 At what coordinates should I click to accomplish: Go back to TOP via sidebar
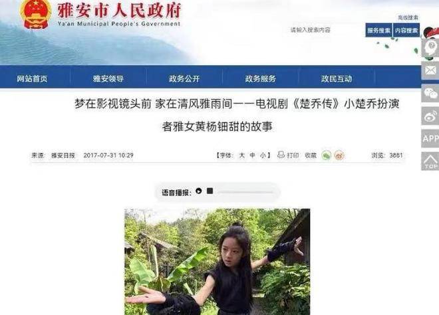(x=430, y=161)
